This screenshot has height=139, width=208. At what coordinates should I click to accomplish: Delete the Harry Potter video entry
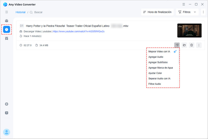(192, 45)
